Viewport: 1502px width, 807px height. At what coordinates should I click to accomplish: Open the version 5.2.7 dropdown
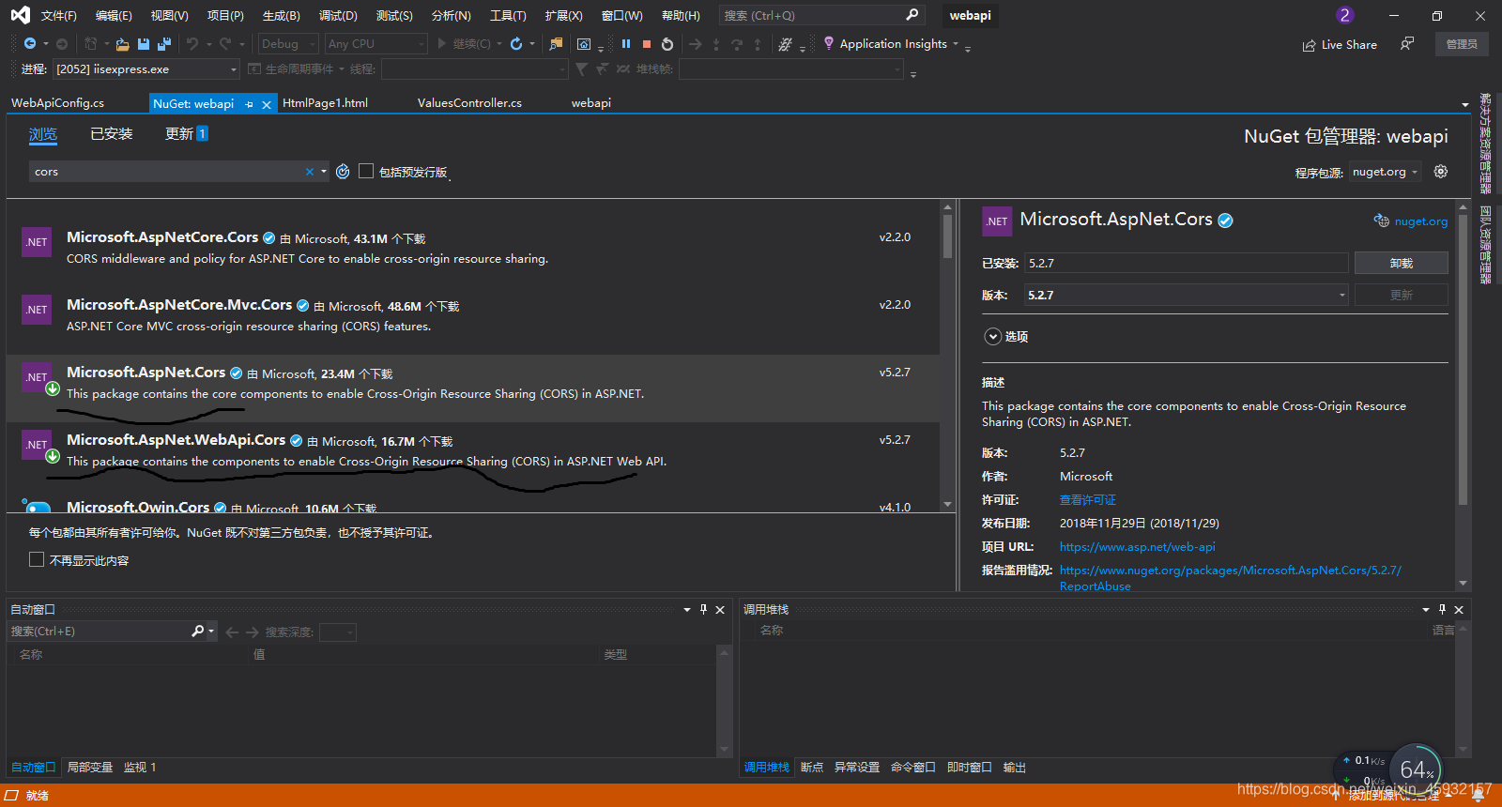pos(1187,295)
